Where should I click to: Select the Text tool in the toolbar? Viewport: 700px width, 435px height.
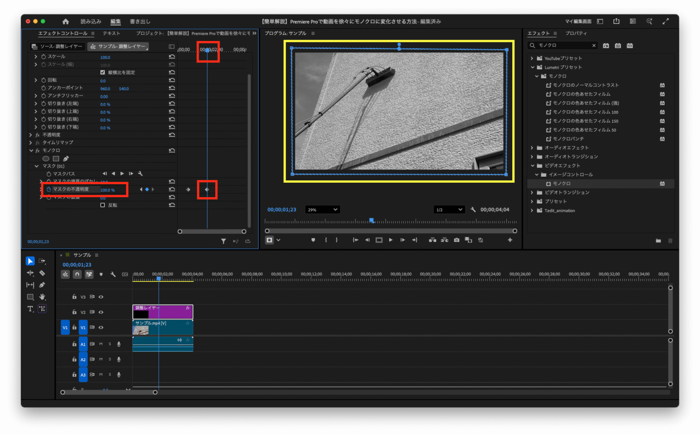[30, 309]
